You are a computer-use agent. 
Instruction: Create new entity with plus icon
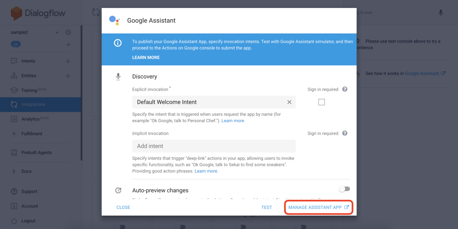68,76
